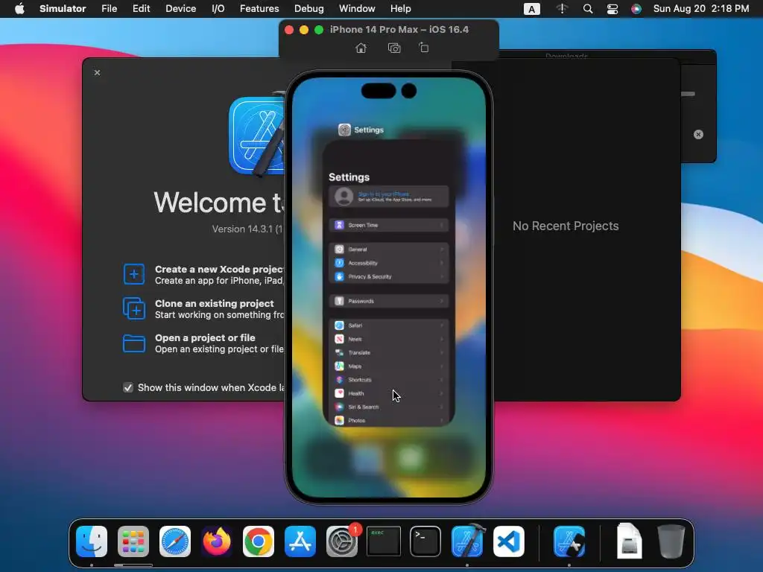Tap the Siri & Search icon

339,407
